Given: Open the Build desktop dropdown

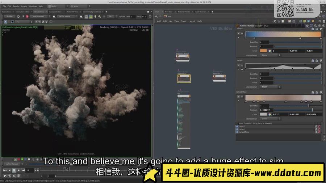Looking at the screenshot, I should click(x=58, y=7).
